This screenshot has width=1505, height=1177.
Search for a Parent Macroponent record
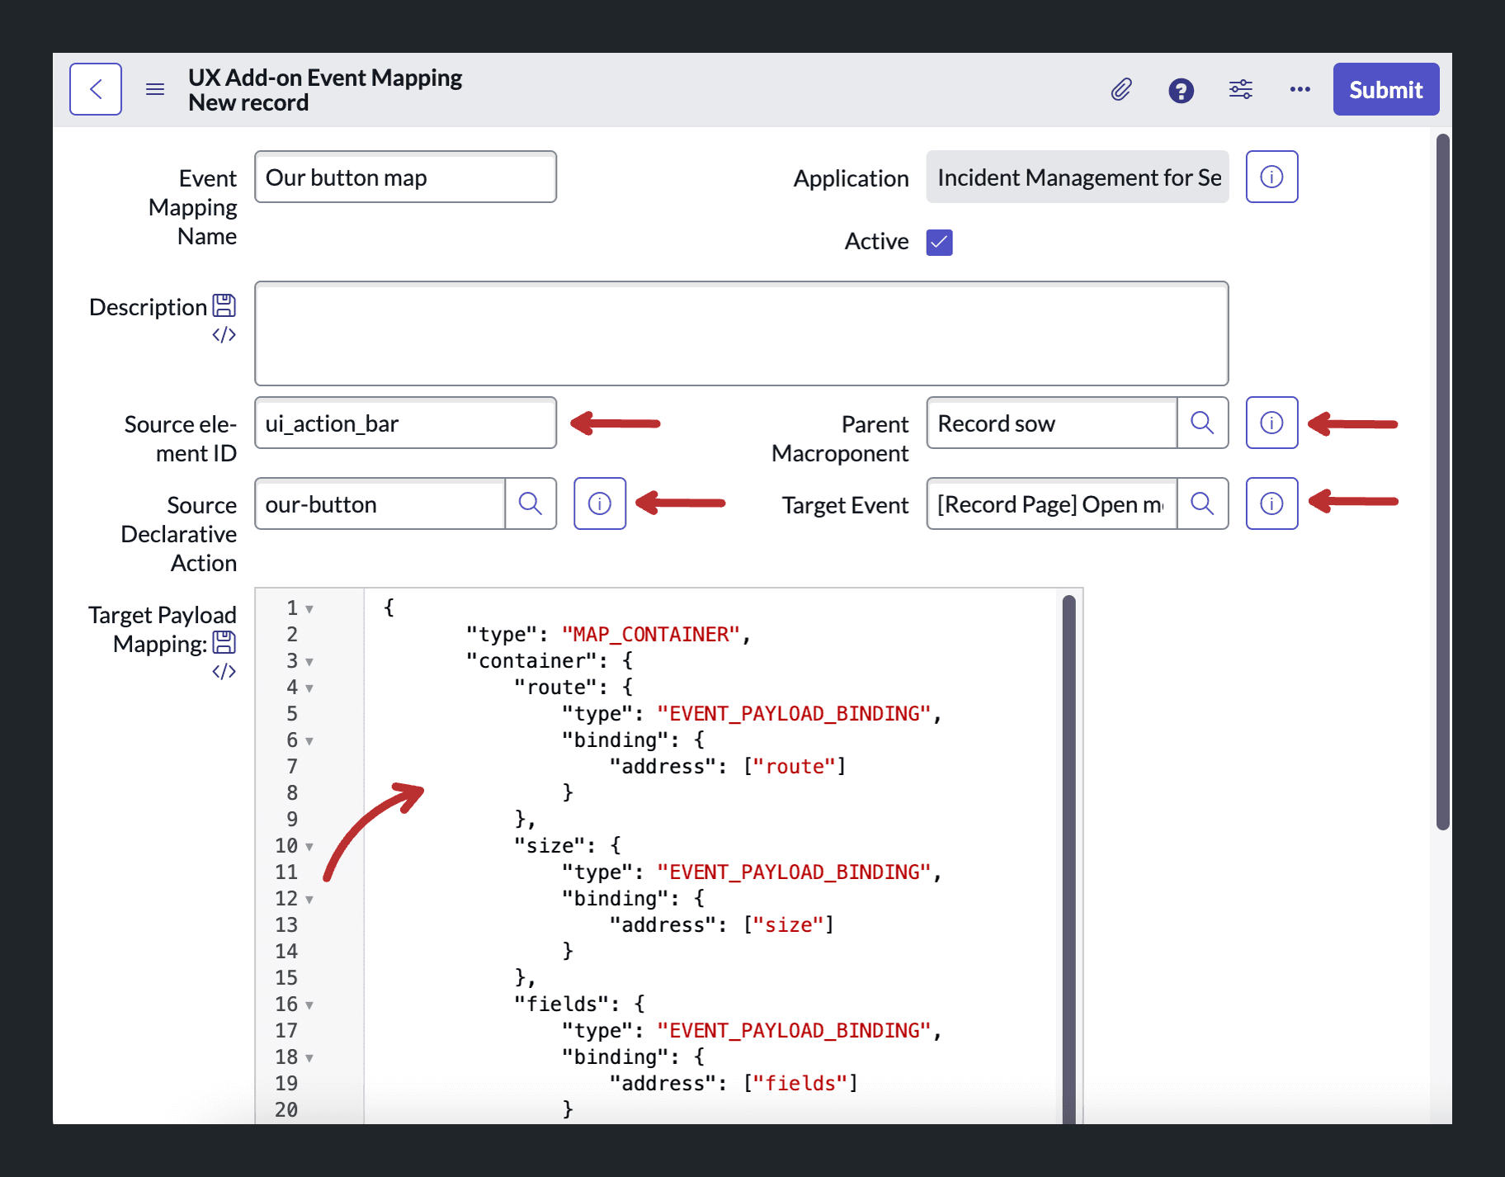[1202, 423]
